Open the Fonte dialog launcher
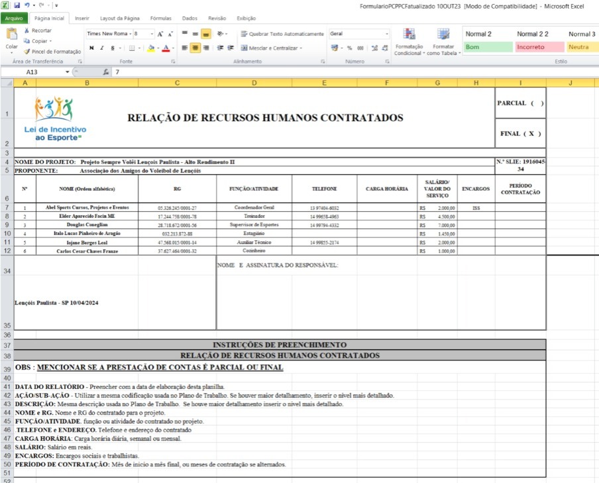The width and height of the screenshot is (599, 483). [x=173, y=61]
